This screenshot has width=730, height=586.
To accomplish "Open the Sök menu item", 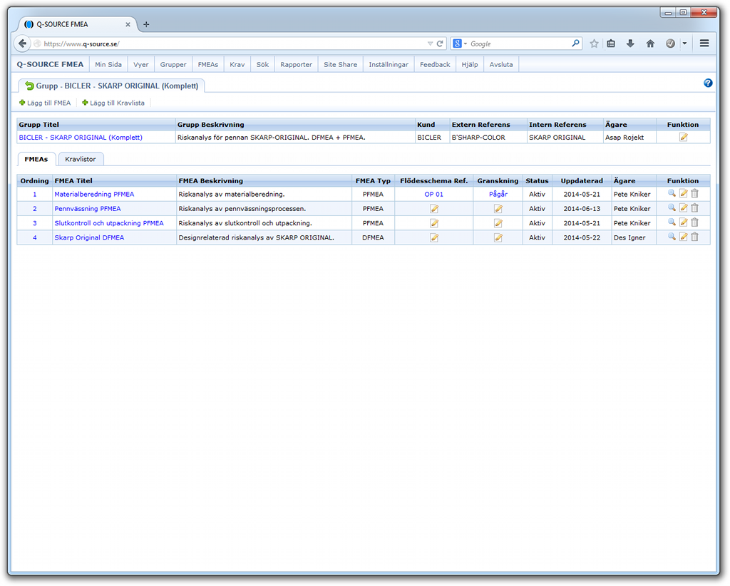I will pos(262,64).
